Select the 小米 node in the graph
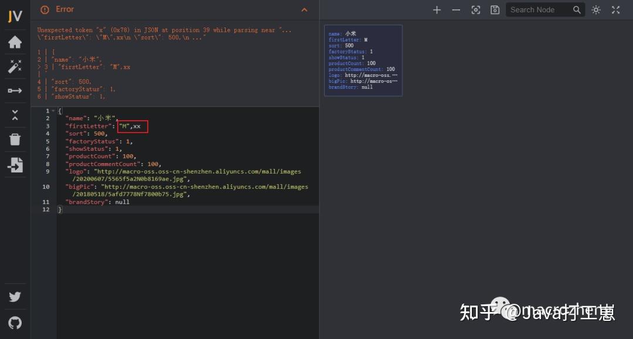The image size is (633, 339). [363, 60]
